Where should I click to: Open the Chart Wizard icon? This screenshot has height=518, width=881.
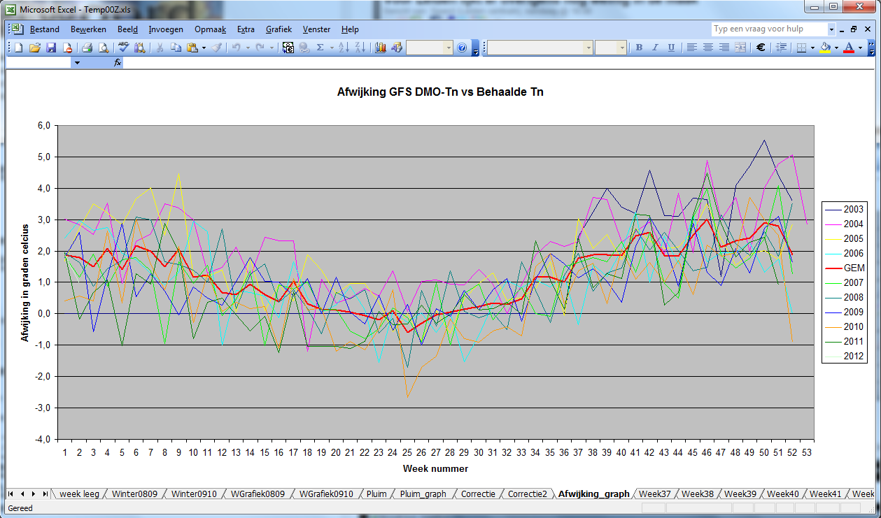click(381, 48)
